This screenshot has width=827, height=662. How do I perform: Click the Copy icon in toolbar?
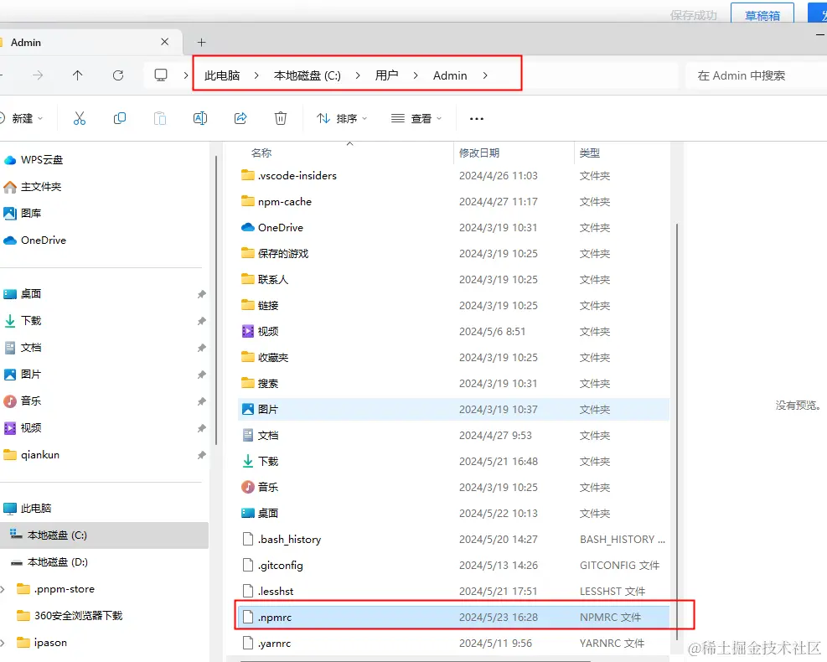(120, 118)
